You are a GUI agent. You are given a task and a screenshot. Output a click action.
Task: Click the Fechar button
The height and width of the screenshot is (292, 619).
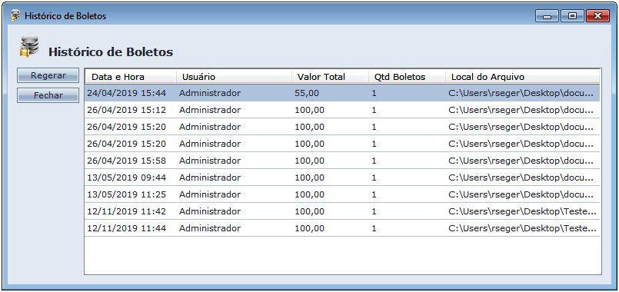(x=48, y=95)
